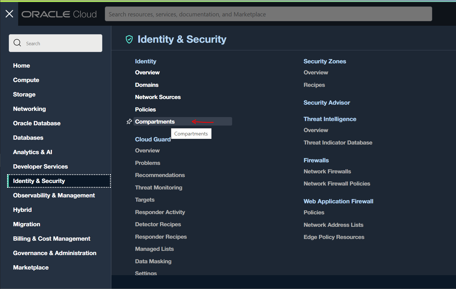Open the Security Advisor link
The image size is (456, 289).
(327, 103)
